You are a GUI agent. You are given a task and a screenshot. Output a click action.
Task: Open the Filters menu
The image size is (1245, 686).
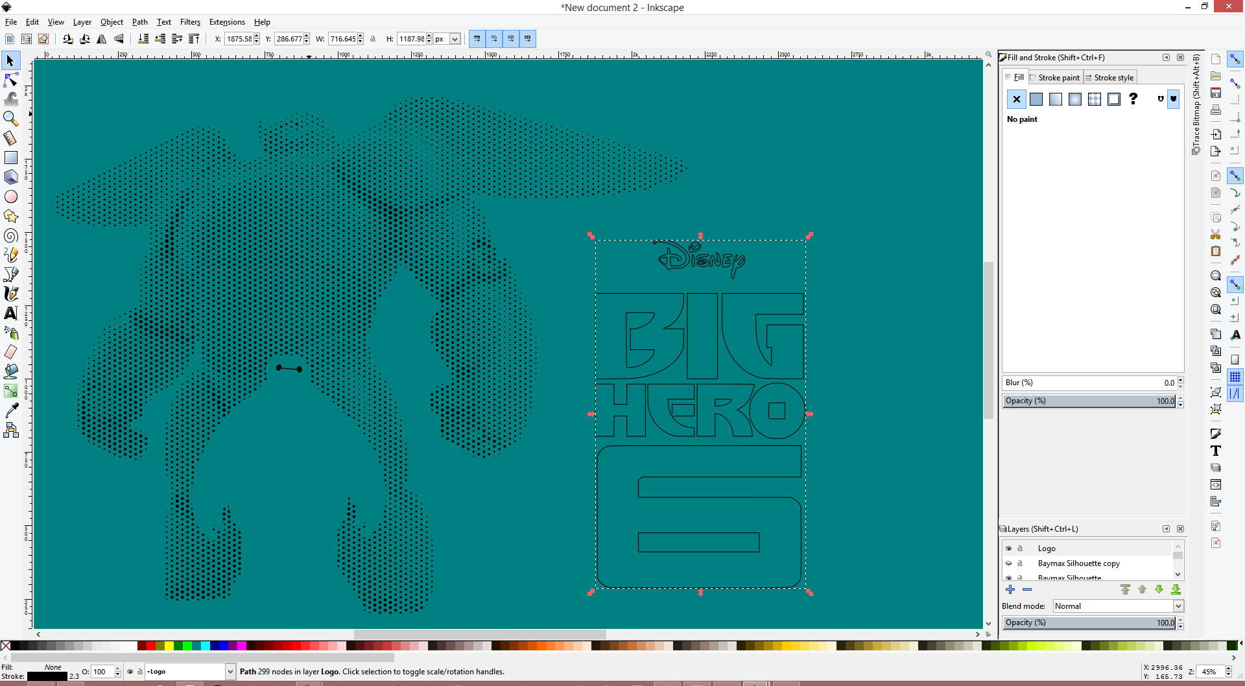[x=190, y=22]
